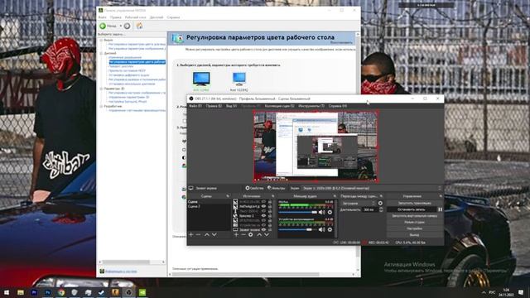530x298 pixels.
Task: Collapse the Разработчик tree node
Action: pyautogui.click(x=101, y=106)
